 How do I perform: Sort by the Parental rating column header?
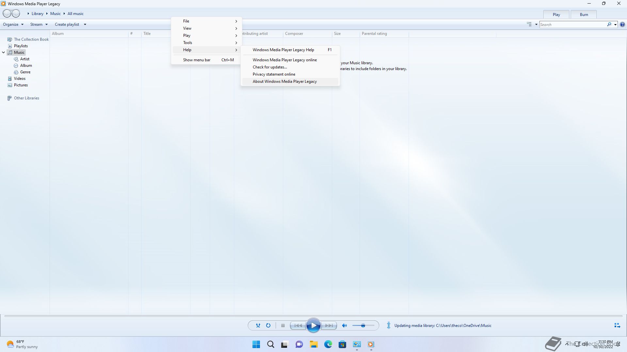pyautogui.click(x=384, y=34)
